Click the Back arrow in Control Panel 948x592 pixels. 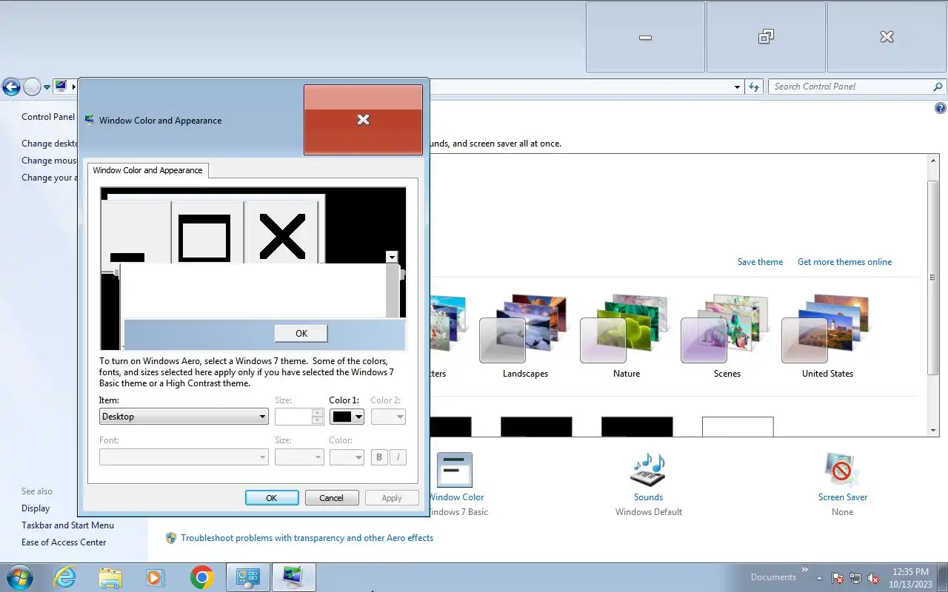11,87
